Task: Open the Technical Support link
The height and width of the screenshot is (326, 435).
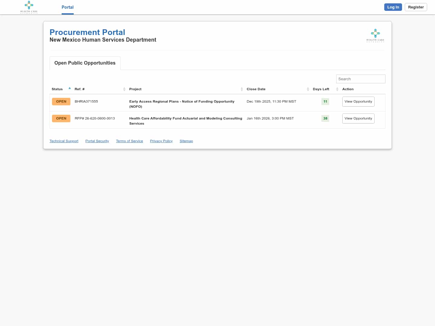Action: coord(64,141)
